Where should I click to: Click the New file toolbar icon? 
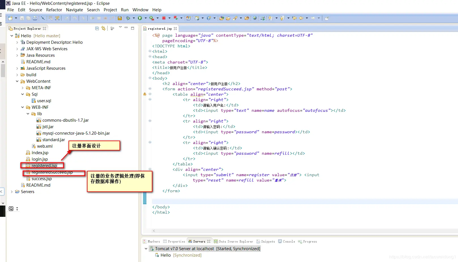[x=10, y=18]
